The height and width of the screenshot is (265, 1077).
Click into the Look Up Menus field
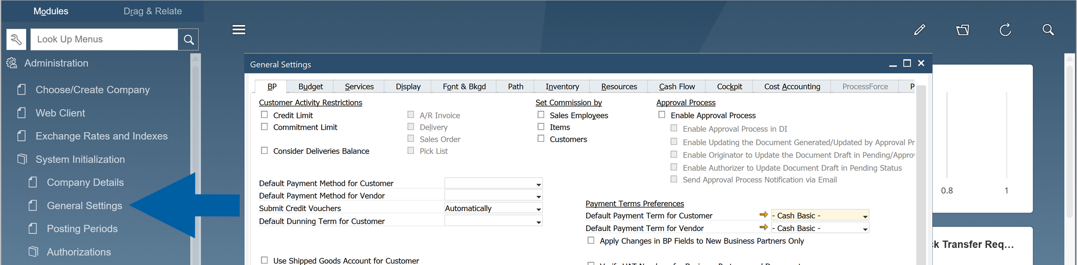pos(104,39)
